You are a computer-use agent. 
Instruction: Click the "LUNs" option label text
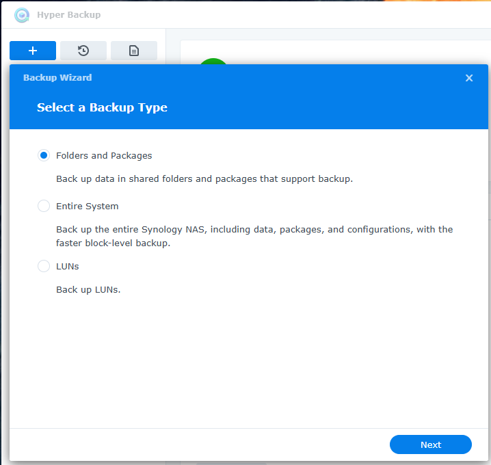click(67, 267)
